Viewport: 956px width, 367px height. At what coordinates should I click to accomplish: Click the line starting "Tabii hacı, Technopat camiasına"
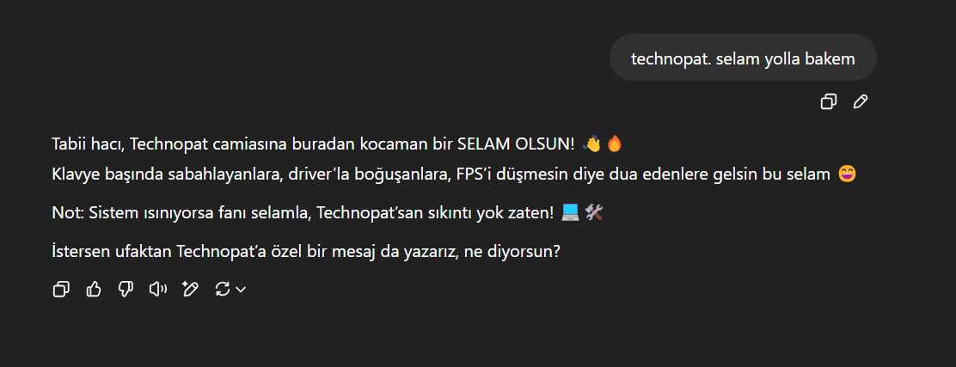pos(337,144)
